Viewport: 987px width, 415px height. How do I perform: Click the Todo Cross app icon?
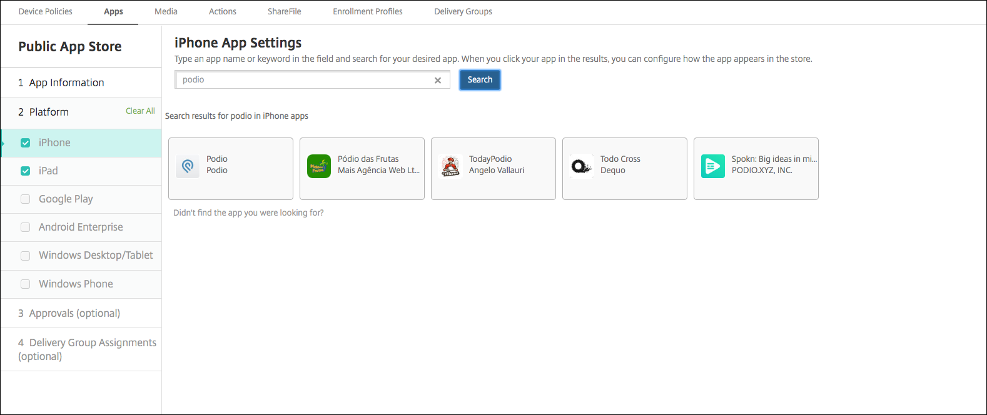(x=582, y=166)
